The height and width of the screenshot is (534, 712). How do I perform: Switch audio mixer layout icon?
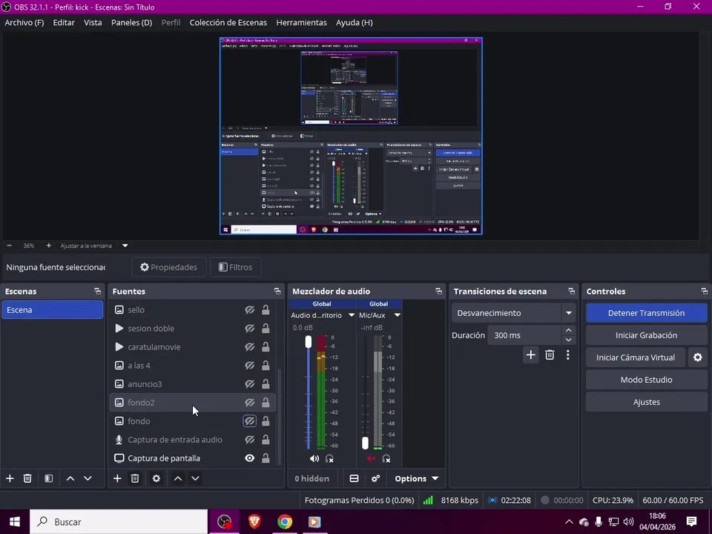click(x=355, y=478)
